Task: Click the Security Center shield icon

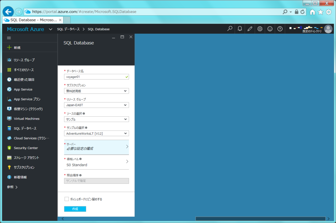Action: [9, 148]
